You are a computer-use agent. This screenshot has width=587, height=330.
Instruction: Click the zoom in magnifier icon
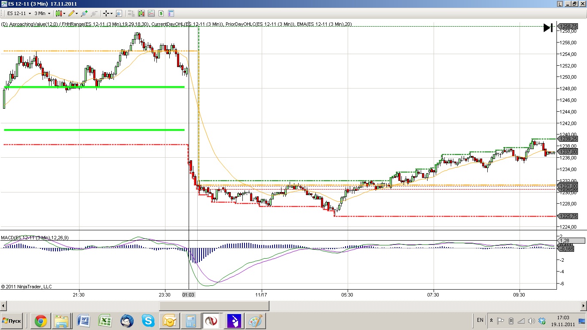click(x=84, y=13)
